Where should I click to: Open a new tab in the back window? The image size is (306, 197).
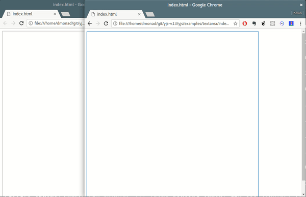pyautogui.click(x=66, y=14)
